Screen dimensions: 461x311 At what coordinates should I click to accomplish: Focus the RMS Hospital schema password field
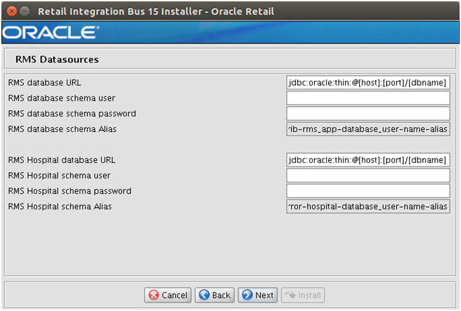(x=368, y=191)
